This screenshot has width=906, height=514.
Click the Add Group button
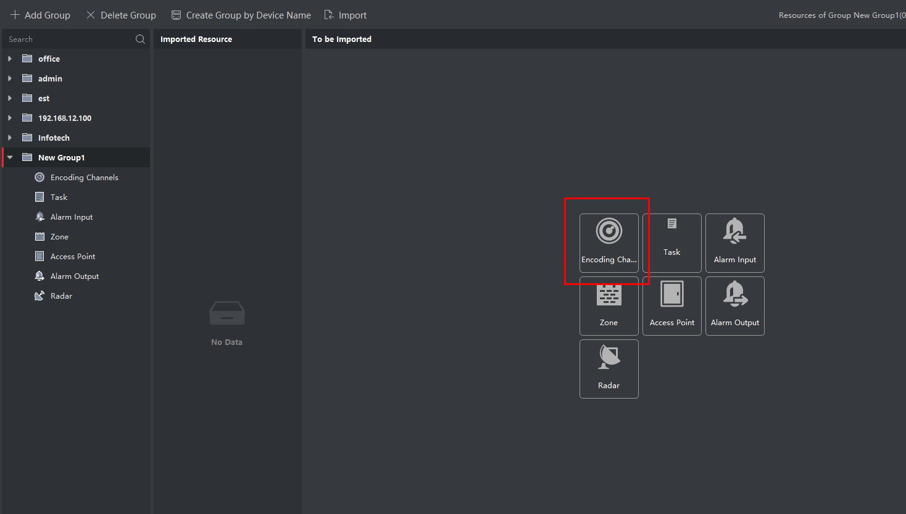[x=40, y=15]
